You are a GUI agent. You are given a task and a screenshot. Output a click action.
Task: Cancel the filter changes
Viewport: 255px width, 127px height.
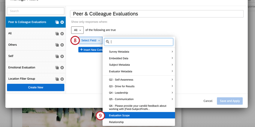tap(208, 101)
